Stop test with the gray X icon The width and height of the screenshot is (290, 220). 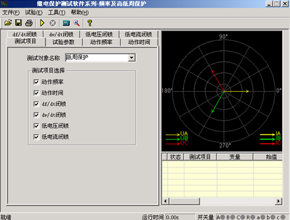pos(52,23)
